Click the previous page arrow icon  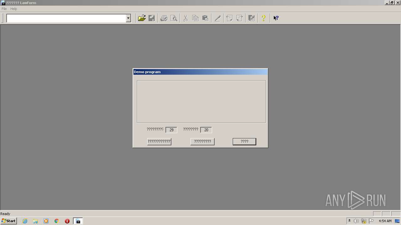click(x=229, y=18)
